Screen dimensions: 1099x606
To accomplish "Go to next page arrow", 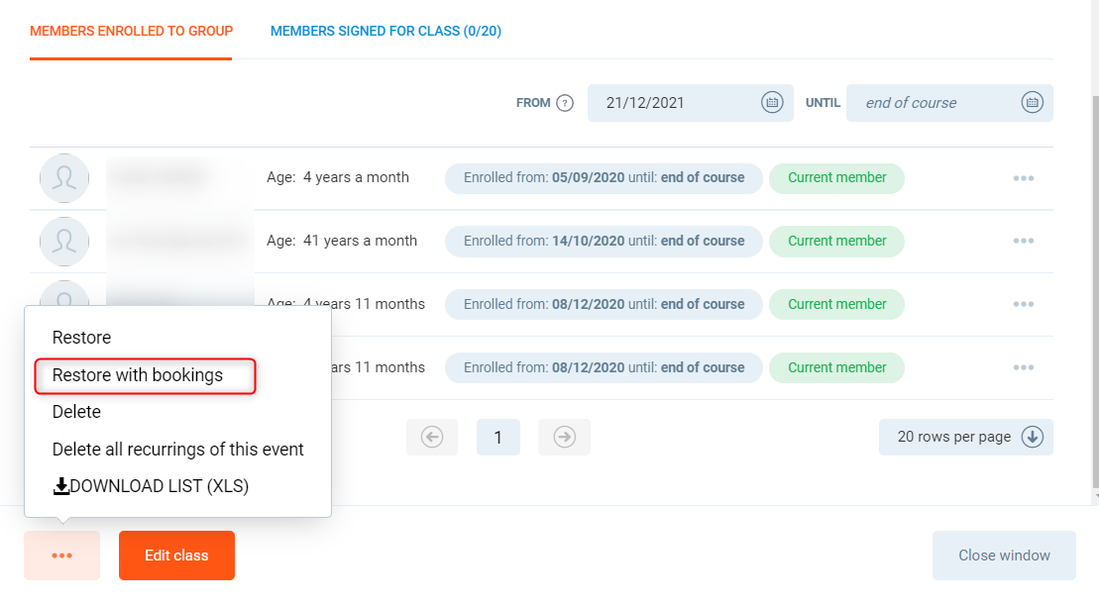I will point(564,437).
